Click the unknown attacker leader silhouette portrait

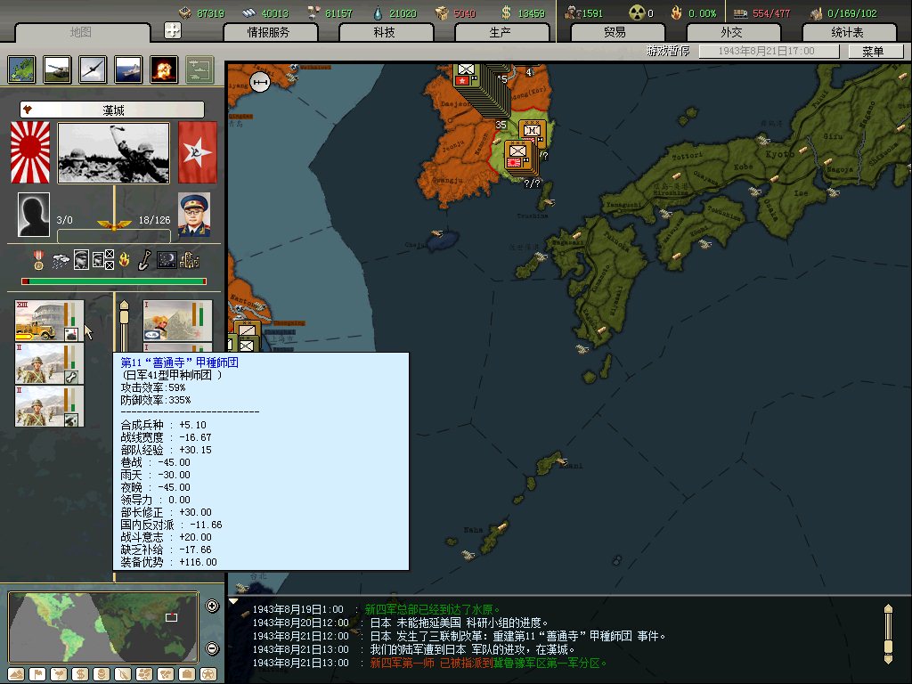coord(33,215)
